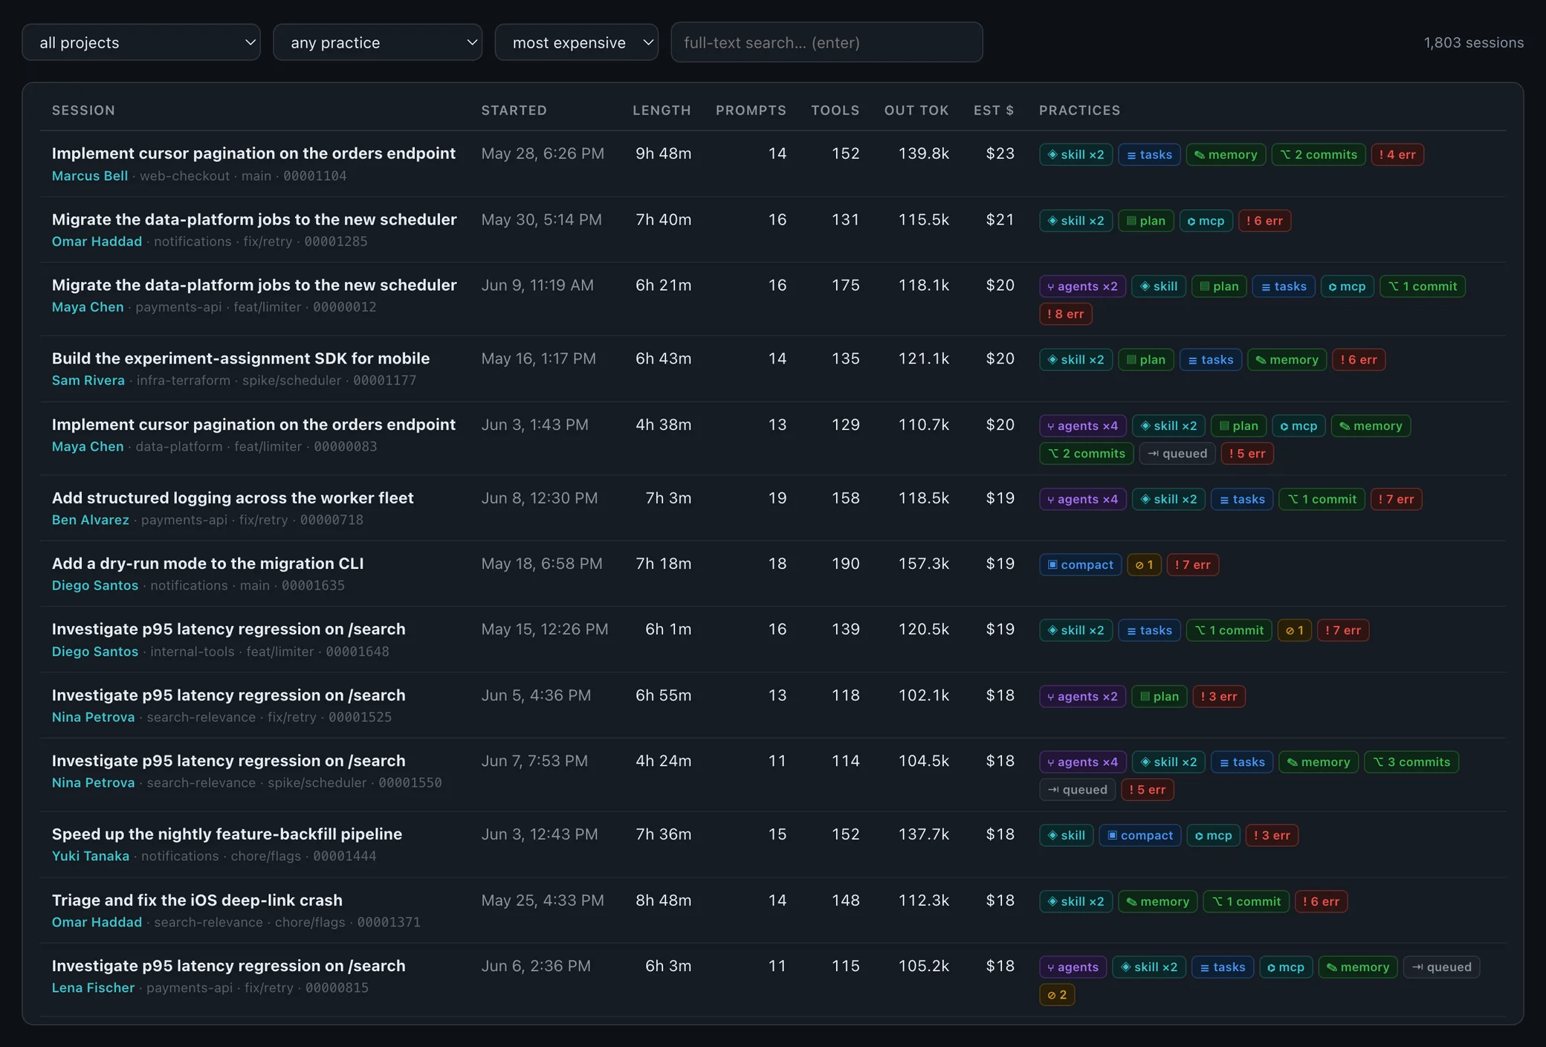The width and height of the screenshot is (1546, 1047).
Task: Click compact badge in Yuki Tanaka row
Action: 1139,836
